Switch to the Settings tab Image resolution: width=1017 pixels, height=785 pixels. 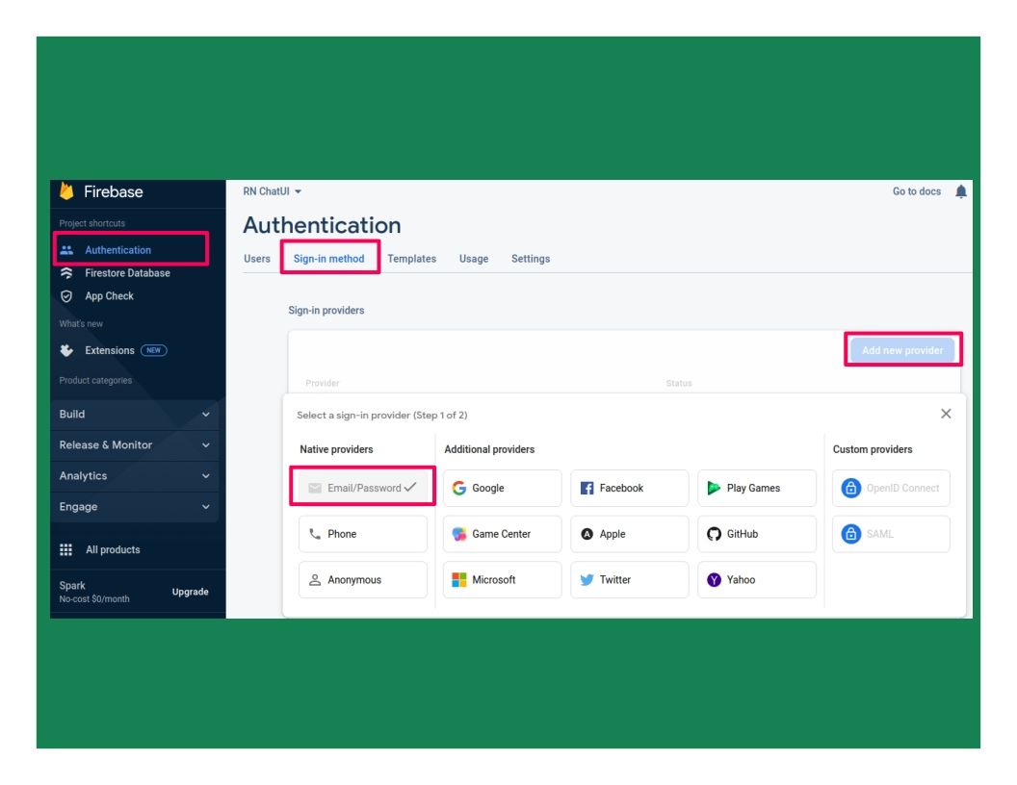pyautogui.click(x=531, y=259)
